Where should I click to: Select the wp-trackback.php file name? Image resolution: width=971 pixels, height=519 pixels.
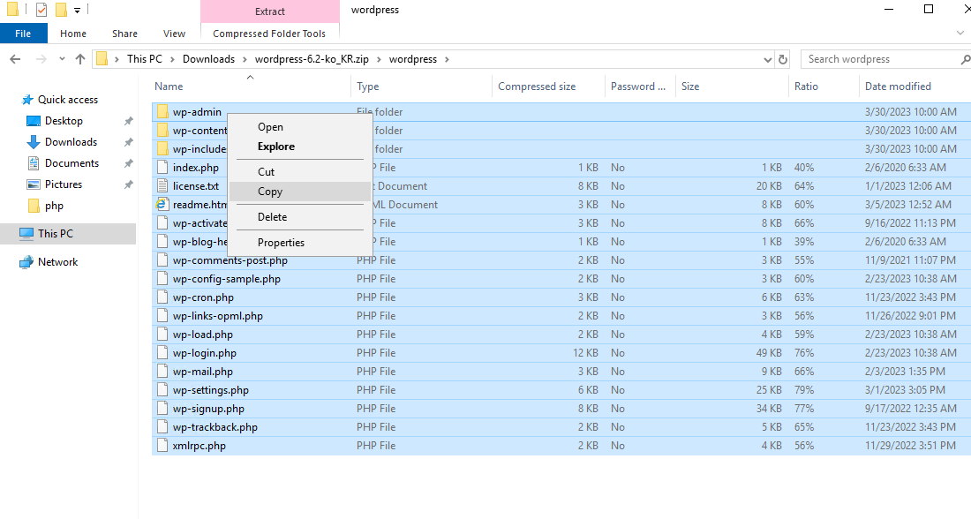215,427
